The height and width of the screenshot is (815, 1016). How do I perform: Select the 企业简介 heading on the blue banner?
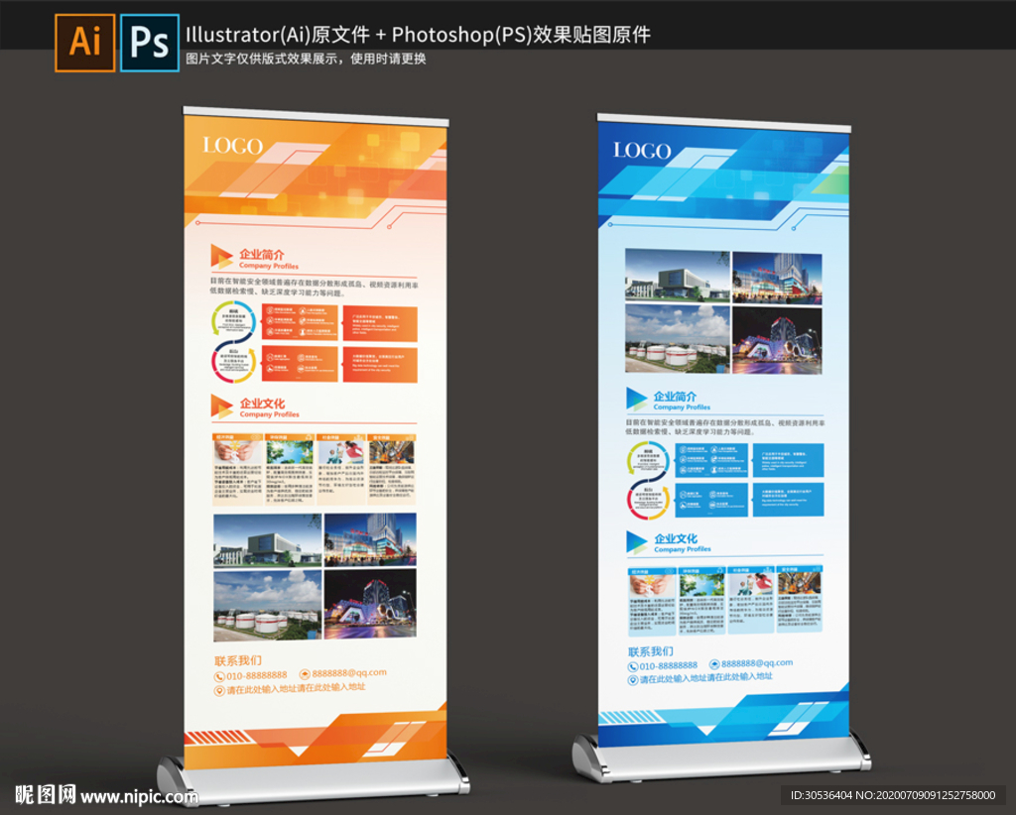(x=675, y=397)
